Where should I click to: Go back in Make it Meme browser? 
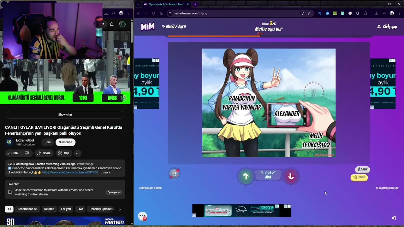click(x=138, y=13)
